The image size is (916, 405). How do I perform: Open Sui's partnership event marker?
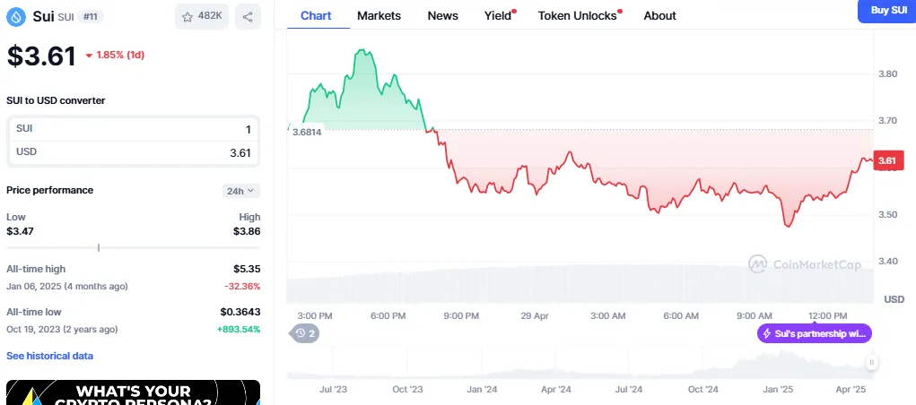pos(815,333)
